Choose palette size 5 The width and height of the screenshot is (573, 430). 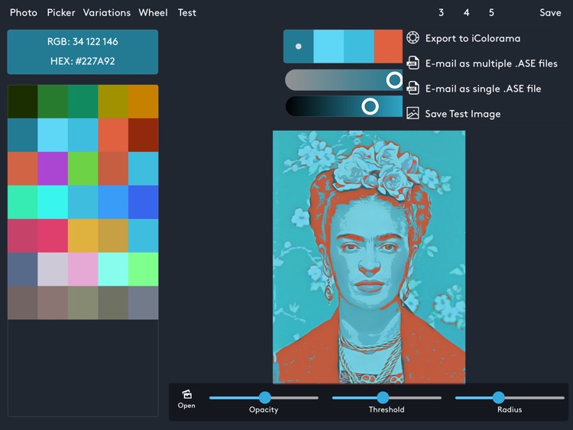click(491, 13)
